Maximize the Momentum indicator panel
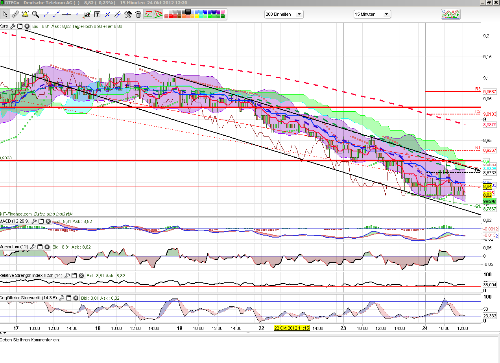Viewport: 500px width, 363px height. (x=40, y=247)
